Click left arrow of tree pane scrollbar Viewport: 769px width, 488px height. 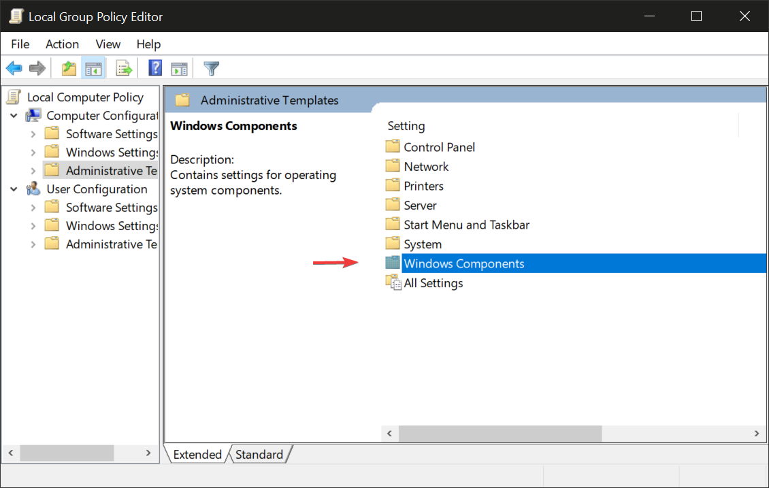pos(10,453)
